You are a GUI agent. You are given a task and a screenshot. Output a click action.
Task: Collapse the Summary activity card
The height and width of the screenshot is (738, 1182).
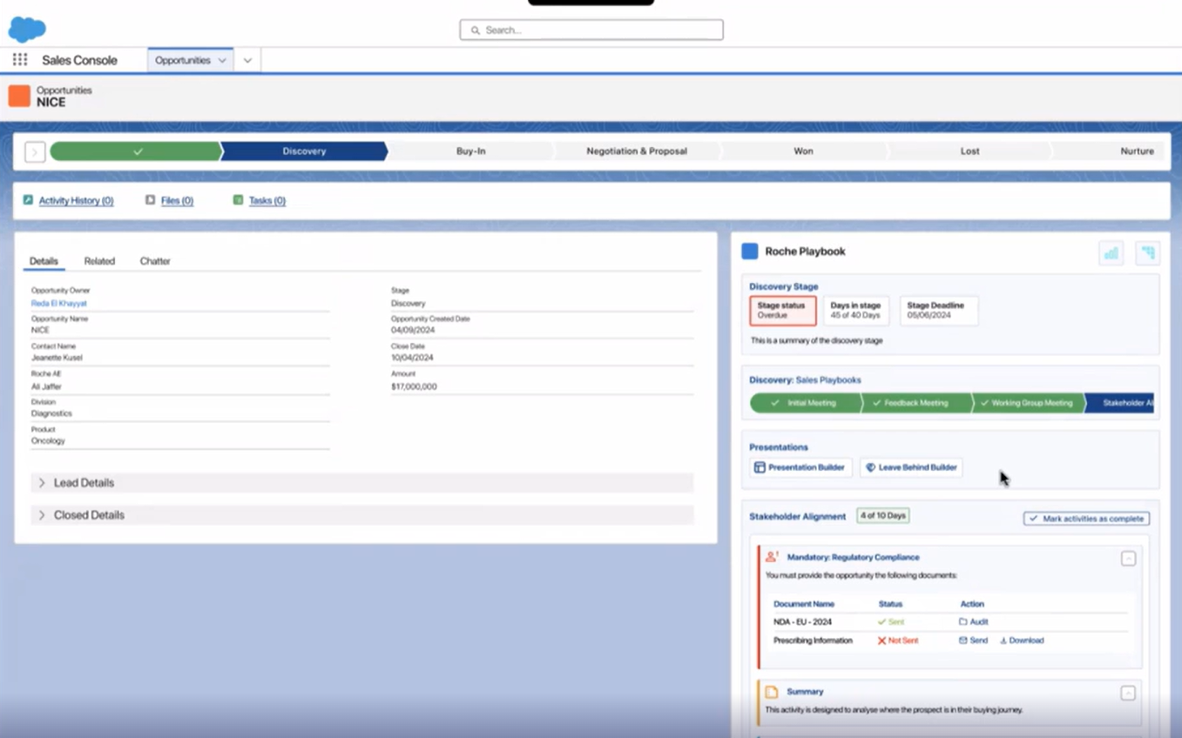point(1128,693)
